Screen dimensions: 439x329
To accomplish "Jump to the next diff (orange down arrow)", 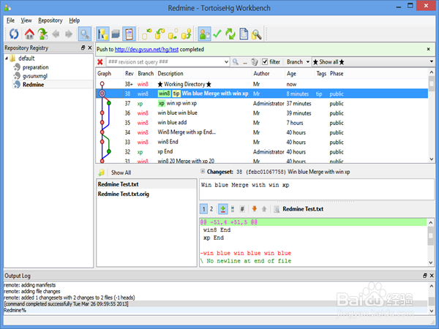I will pyautogui.click(x=254, y=208).
